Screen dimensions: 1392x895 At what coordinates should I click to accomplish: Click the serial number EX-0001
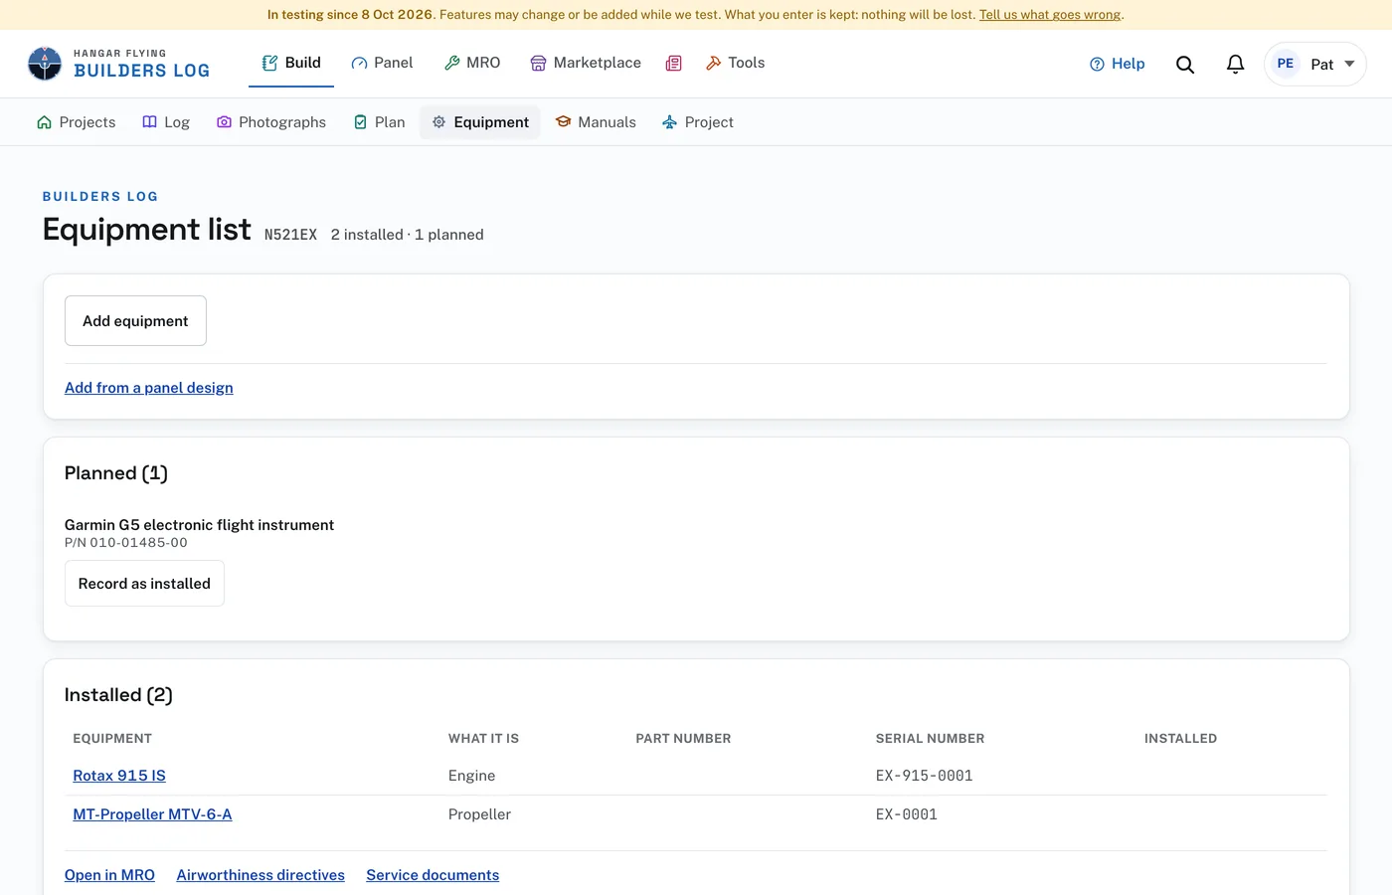tap(907, 814)
